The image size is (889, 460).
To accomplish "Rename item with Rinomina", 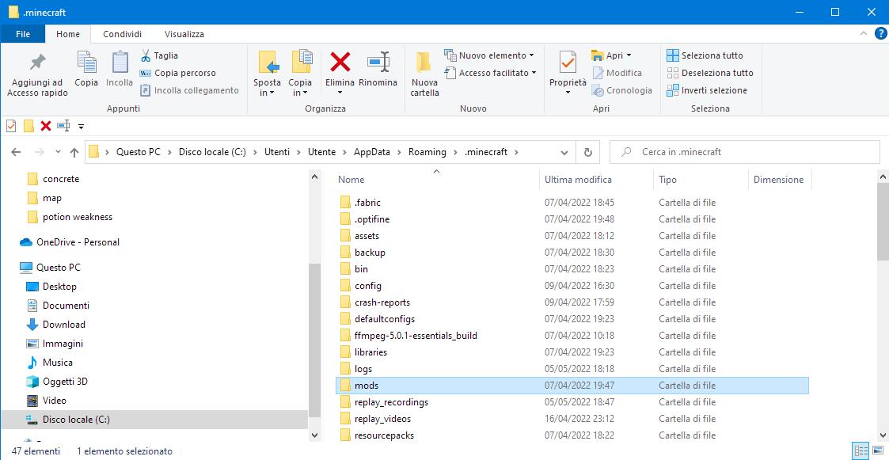I will (x=378, y=69).
